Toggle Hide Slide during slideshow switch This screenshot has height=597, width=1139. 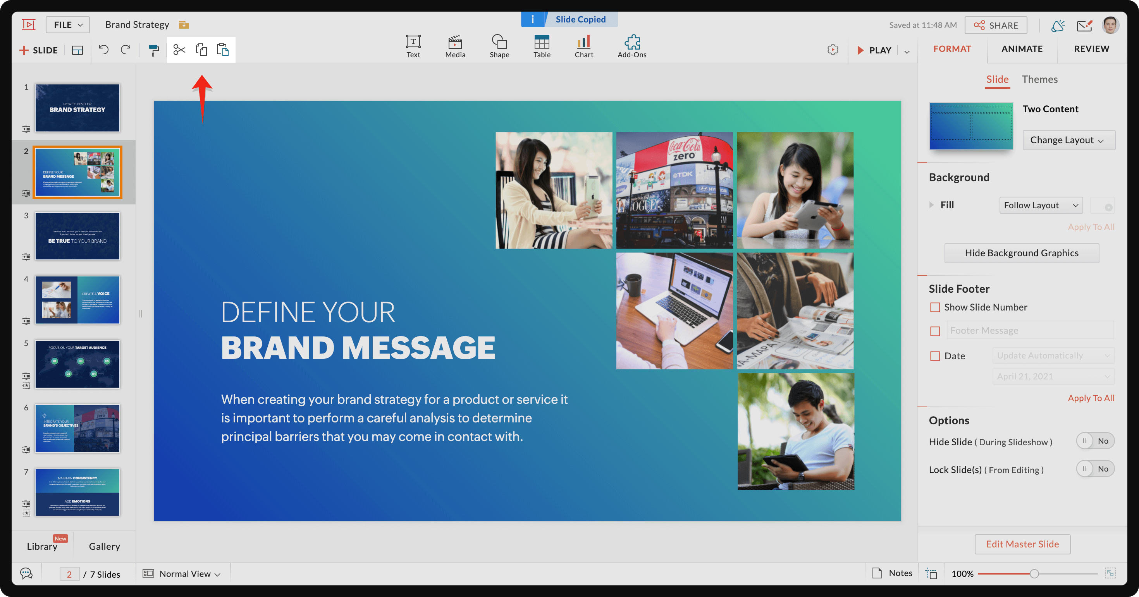pyautogui.click(x=1094, y=441)
